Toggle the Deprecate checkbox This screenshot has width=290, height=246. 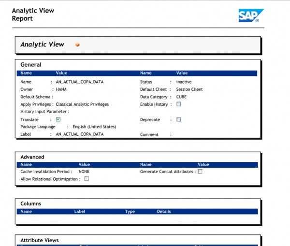(x=178, y=119)
